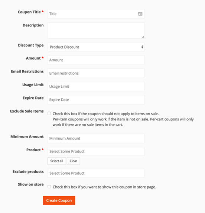Click the autofill card icon in Title field
Image resolution: width=205 pixels, height=213 pixels.
coord(140,14)
